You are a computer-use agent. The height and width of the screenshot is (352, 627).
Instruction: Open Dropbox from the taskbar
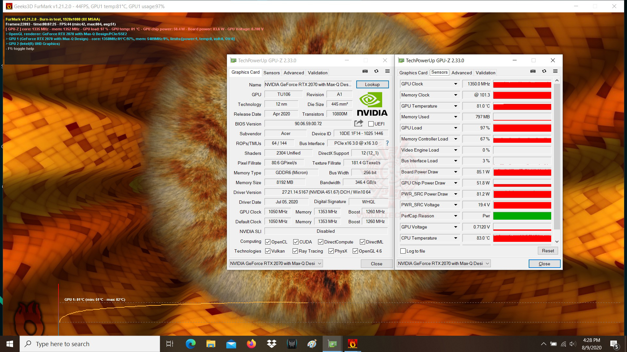tap(271, 344)
